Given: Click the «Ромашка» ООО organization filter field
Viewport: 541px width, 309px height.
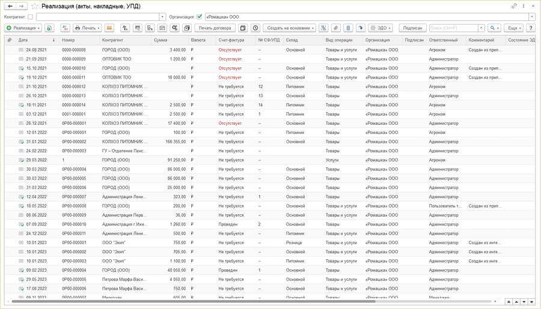Looking at the screenshot, I should click(367, 17).
